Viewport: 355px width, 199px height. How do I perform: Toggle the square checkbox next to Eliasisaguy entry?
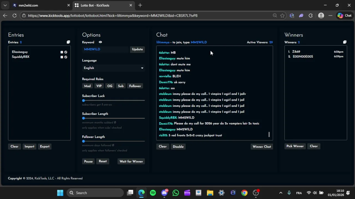pos(62,52)
